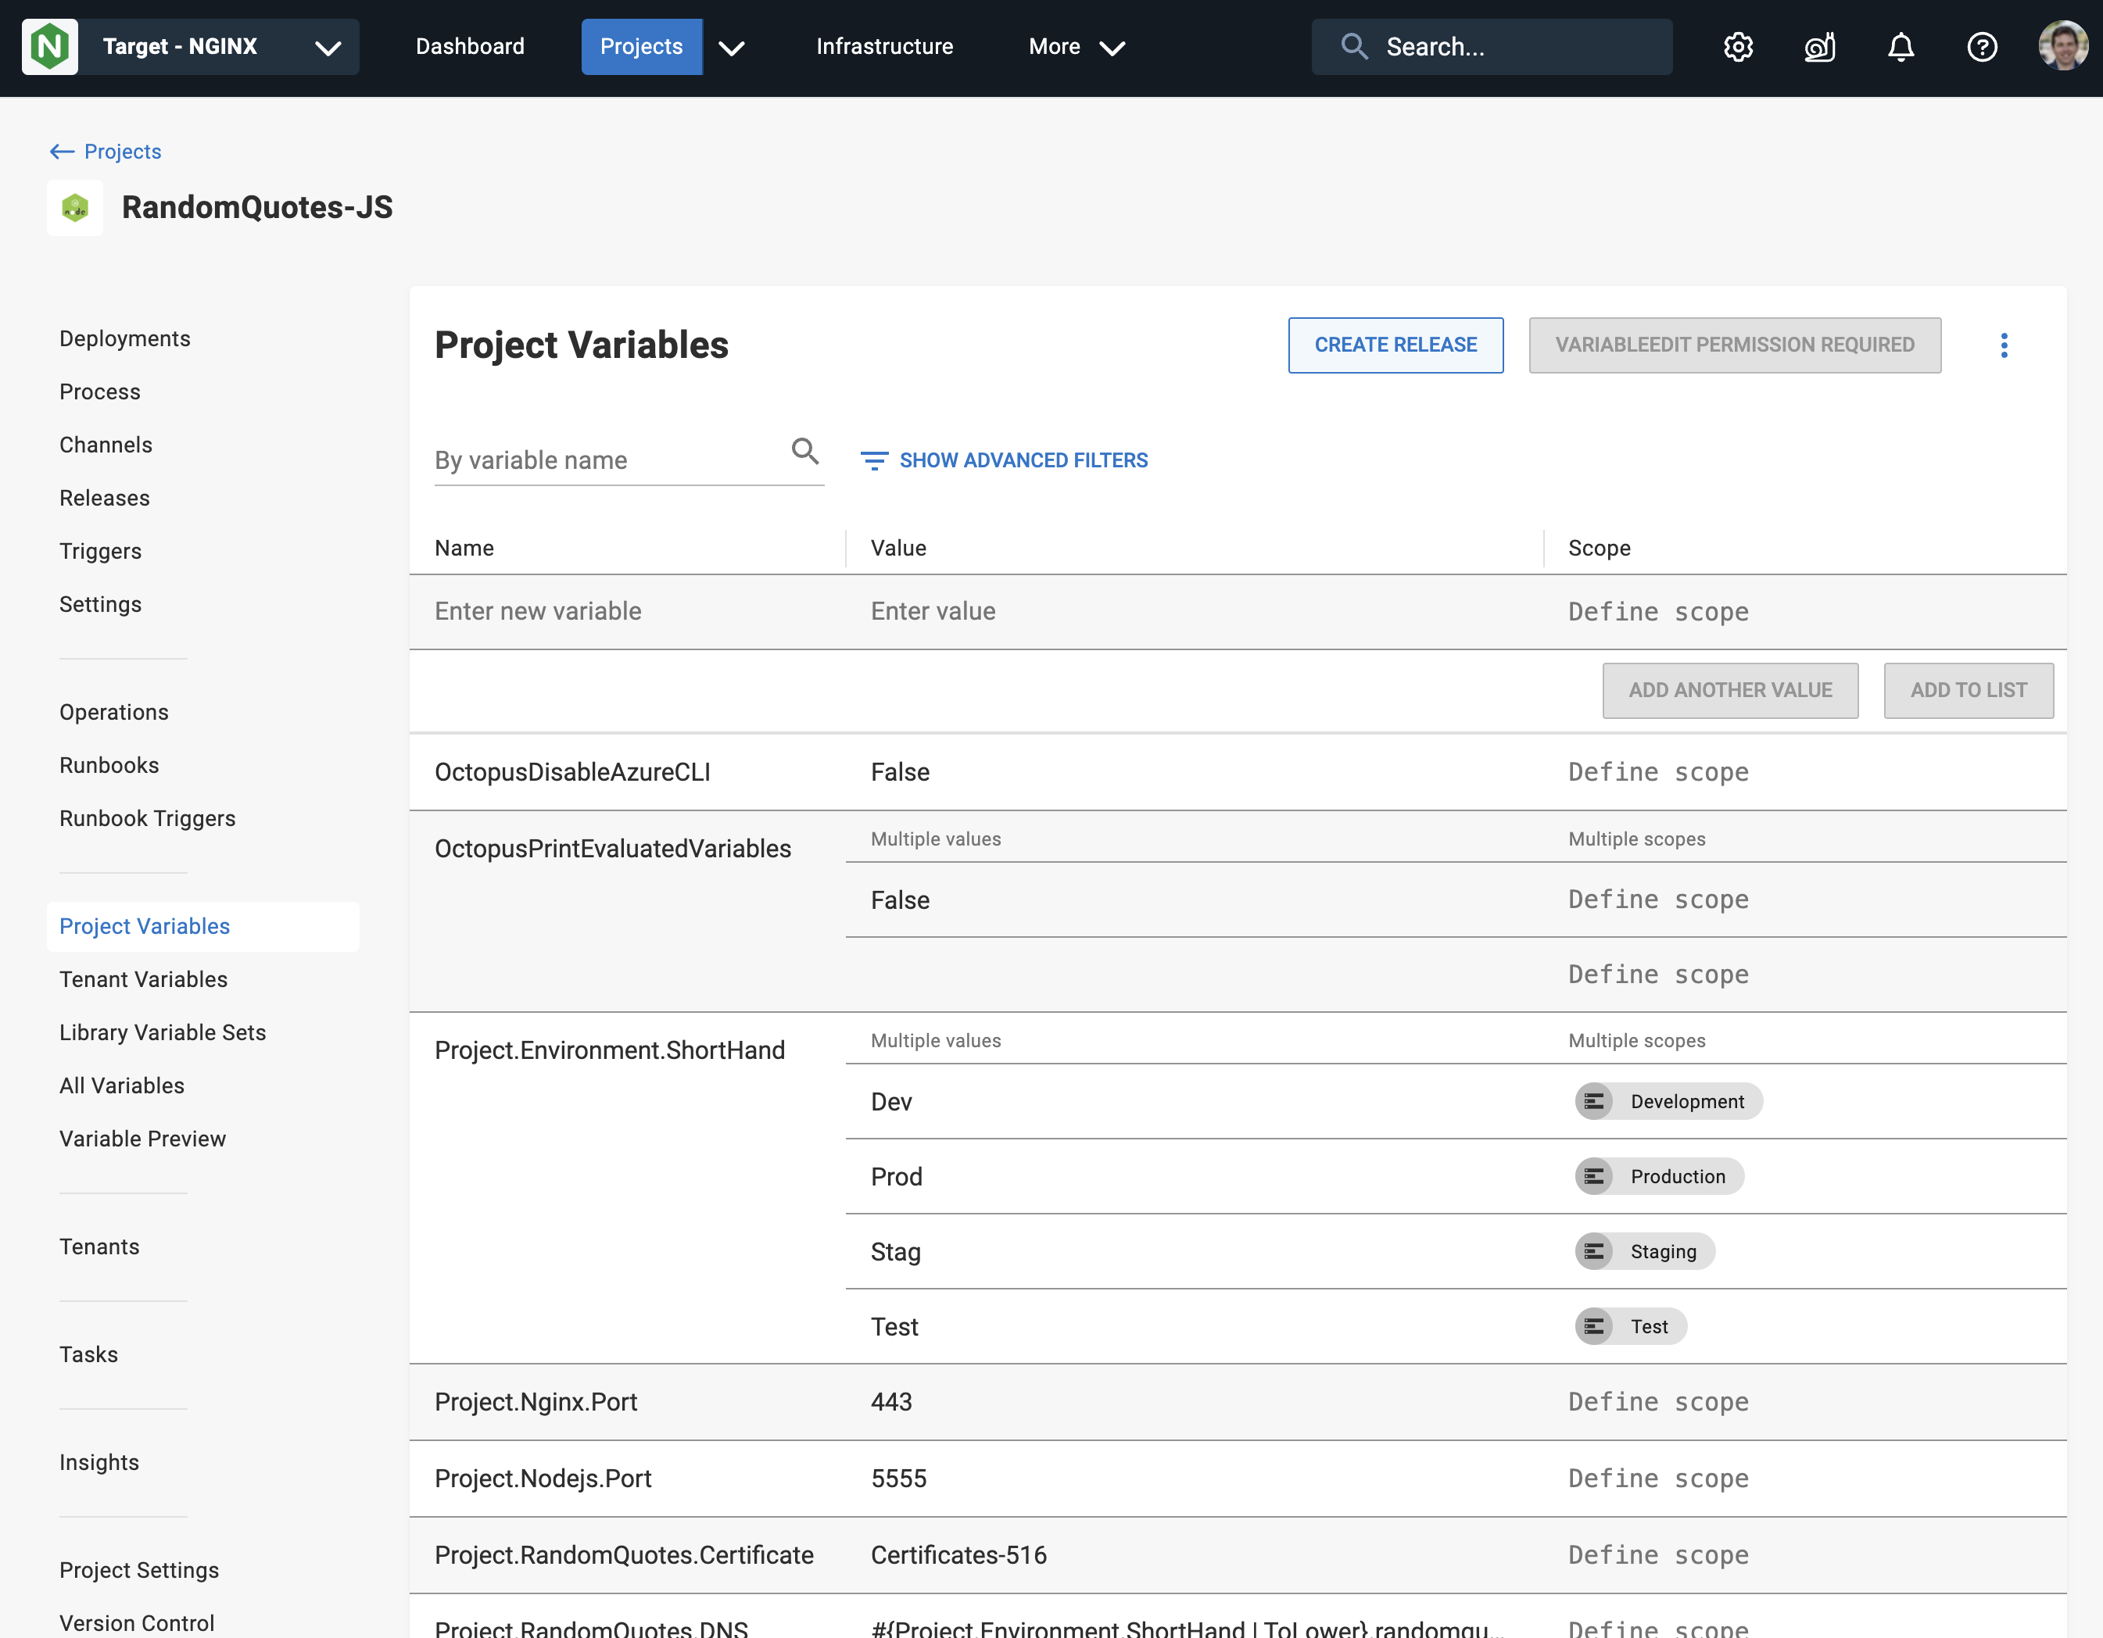Open the user profile avatar
2103x1638 pixels.
click(2061, 46)
